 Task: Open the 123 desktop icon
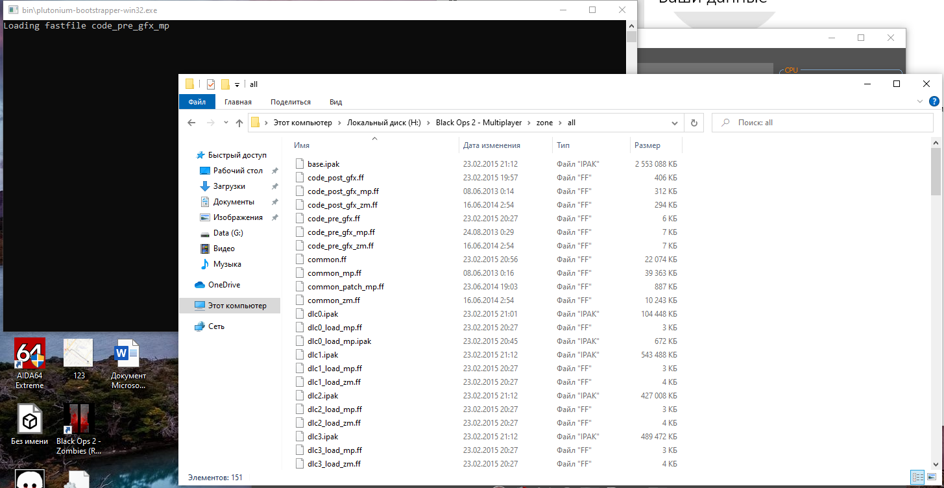tap(79, 359)
